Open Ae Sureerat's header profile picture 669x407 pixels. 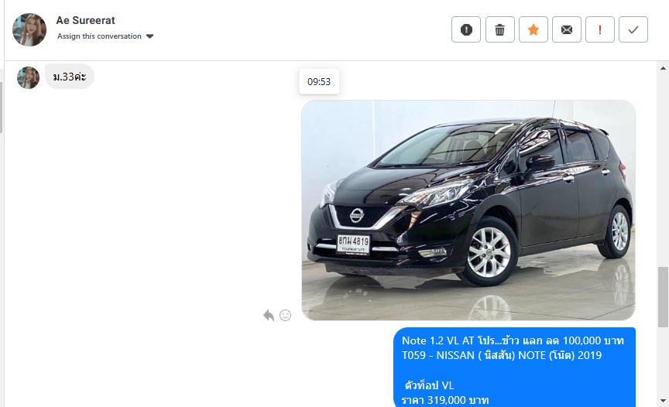pyautogui.click(x=29, y=29)
